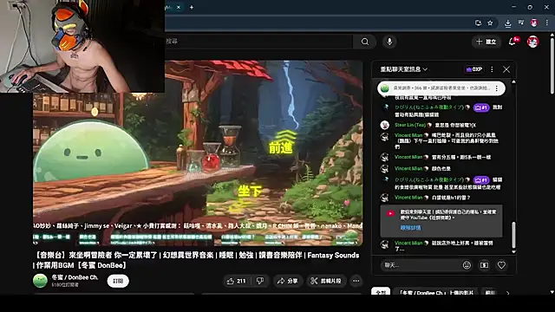The width and height of the screenshot is (555, 312).
Task: Expand the top chat mode dropdown
Action: tap(404, 69)
